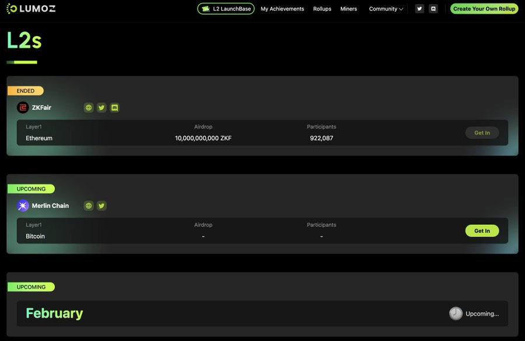Click the Ethereum Layer1 value
The height and width of the screenshot is (341, 525).
tap(39, 138)
